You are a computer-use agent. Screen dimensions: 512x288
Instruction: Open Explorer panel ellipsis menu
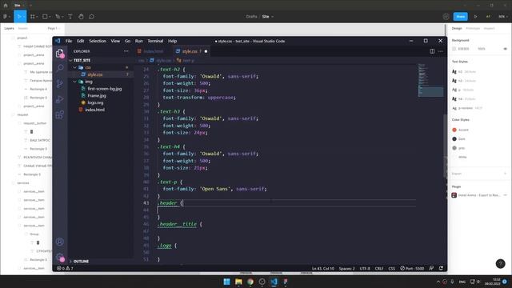(126, 51)
